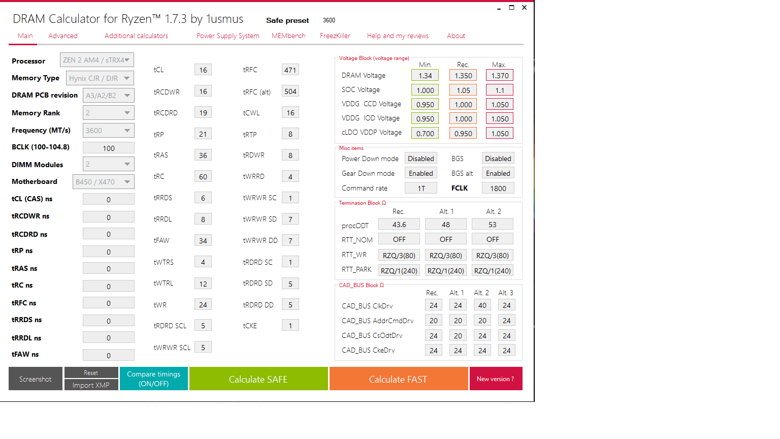Open Help and my reviews tab
This screenshot has height=439, width=780.
(398, 36)
